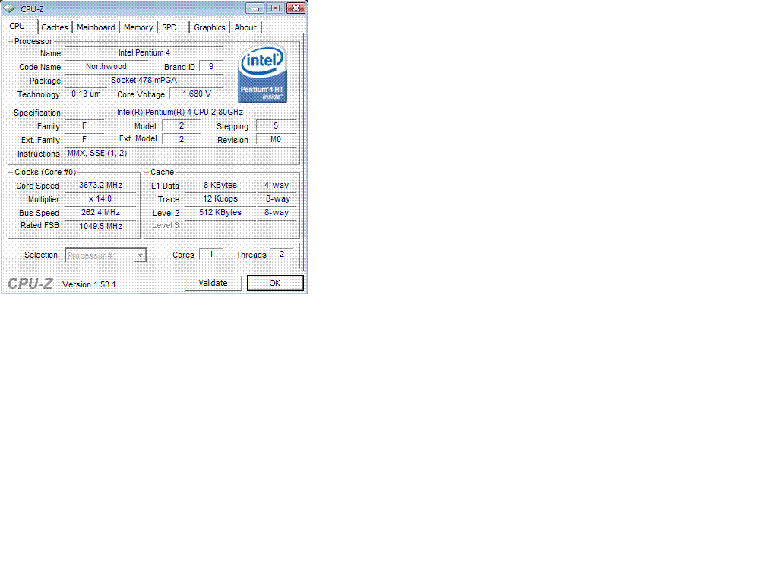Close the CPU-Z window
Image resolution: width=778 pixels, height=584 pixels.
click(x=296, y=8)
